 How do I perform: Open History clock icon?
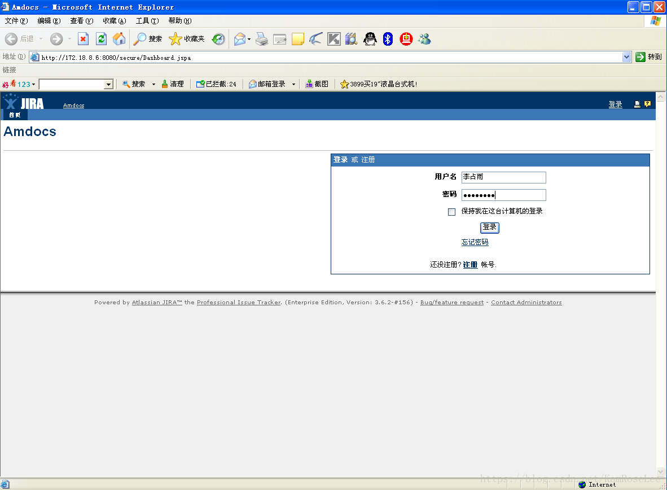click(x=218, y=39)
